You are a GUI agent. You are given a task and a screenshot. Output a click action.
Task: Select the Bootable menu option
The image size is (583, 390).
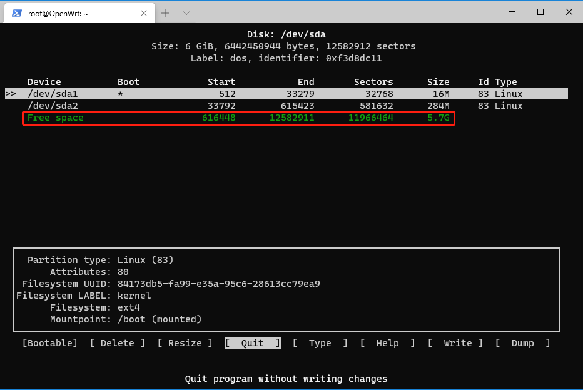pos(50,343)
